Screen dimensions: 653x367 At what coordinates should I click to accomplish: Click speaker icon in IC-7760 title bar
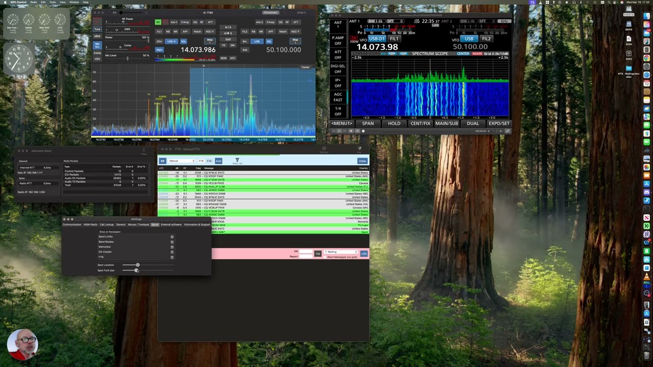tap(115, 12)
